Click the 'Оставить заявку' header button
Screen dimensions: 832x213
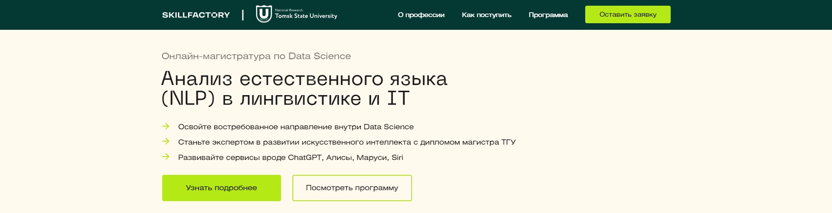628,14
